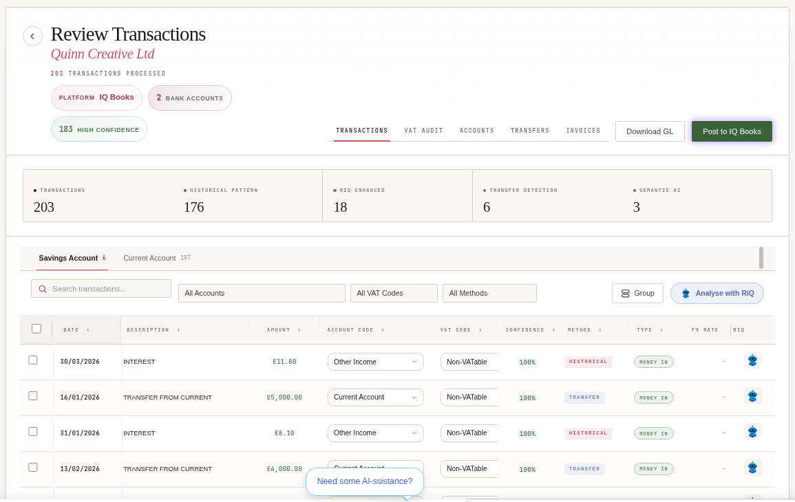The width and height of the screenshot is (795, 502).
Task: Open RiQ robot icon for 16/01/2026 transfer row
Action: (x=752, y=396)
